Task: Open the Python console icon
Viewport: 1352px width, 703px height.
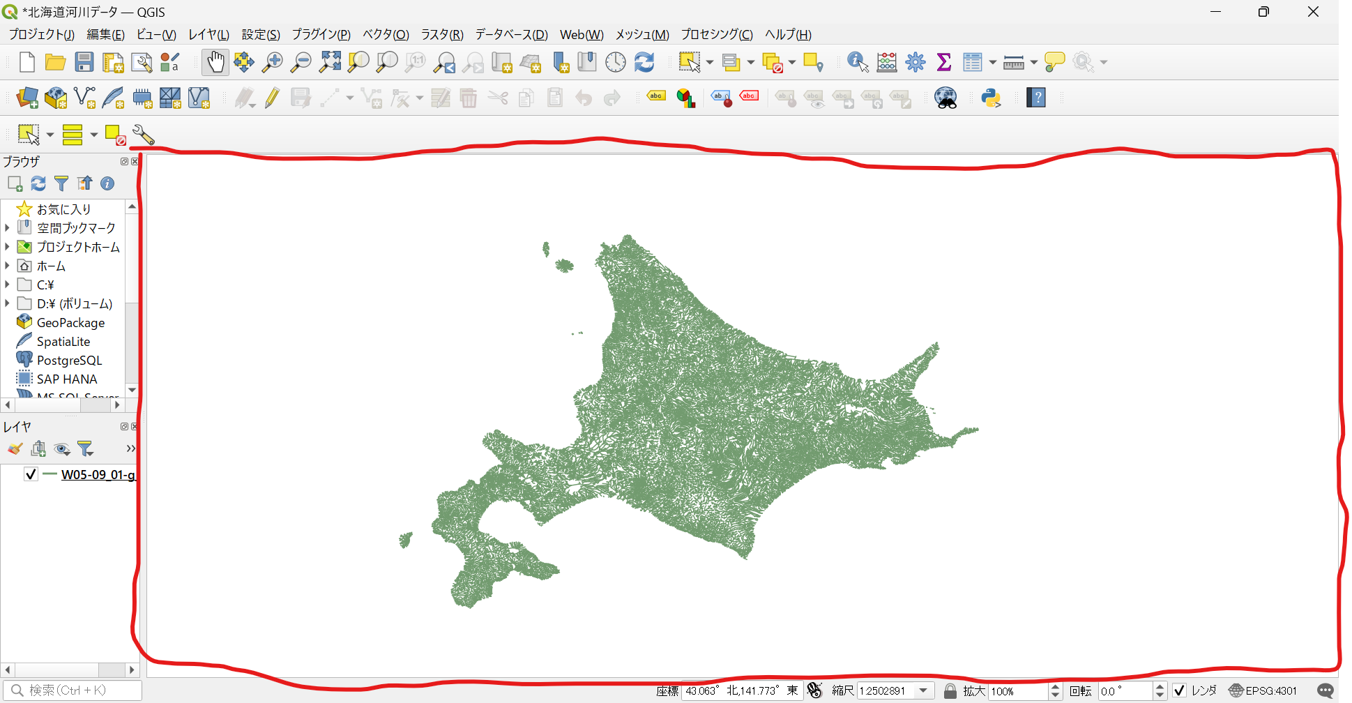Action: (x=991, y=98)
